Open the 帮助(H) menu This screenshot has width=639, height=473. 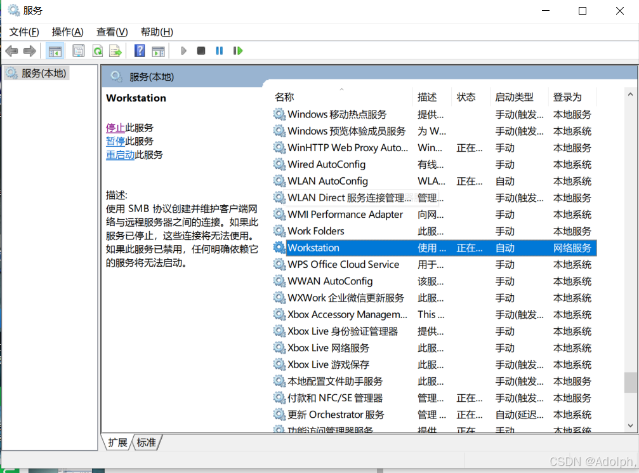pyautogui.click(x=157, y=32)
